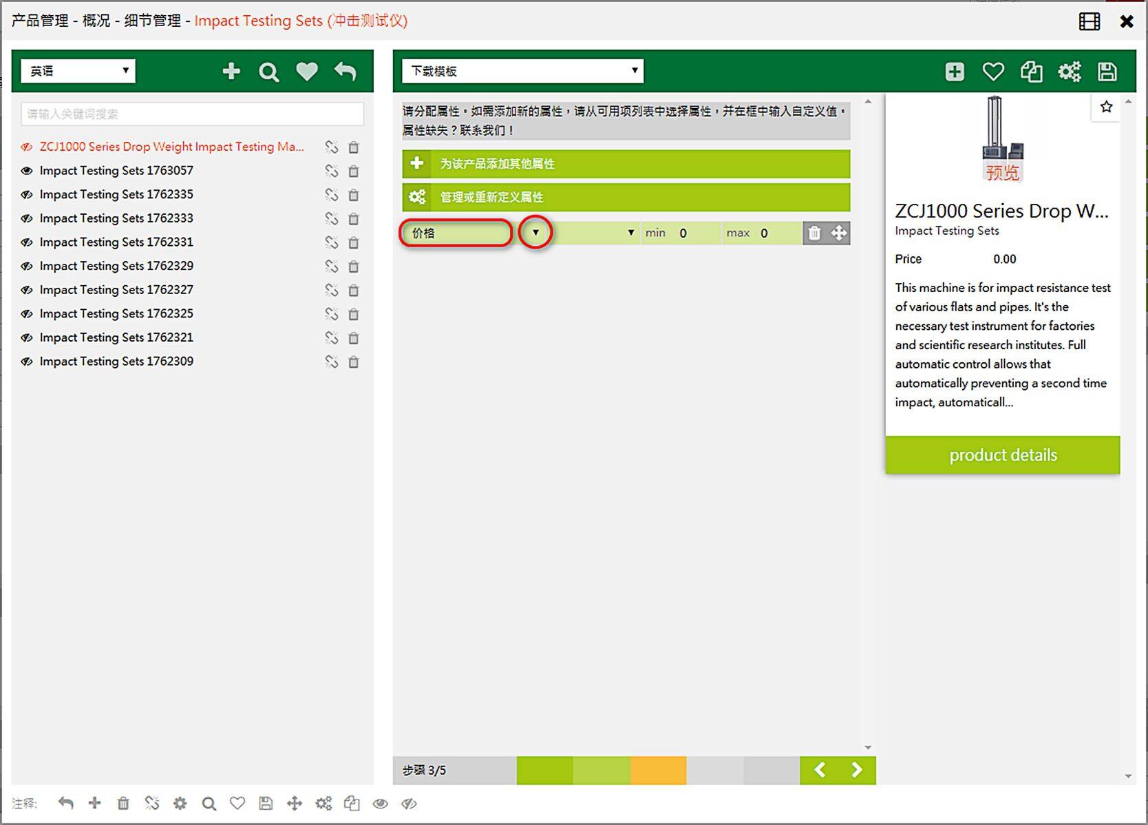The height and width of the screenshot is (825, 1148).
Task: Click the star icon on product preview
Action: coord(1106,107)
